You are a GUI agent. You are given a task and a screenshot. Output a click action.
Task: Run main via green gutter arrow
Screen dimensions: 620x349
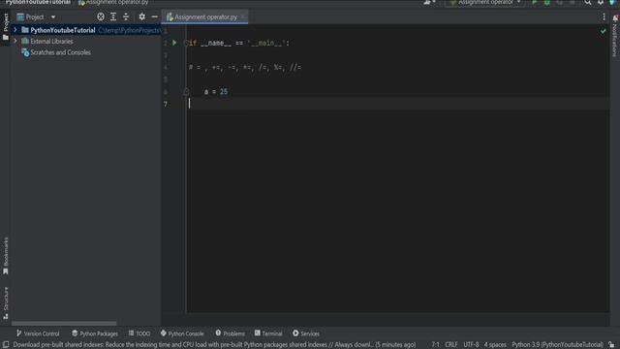(174, 43)
